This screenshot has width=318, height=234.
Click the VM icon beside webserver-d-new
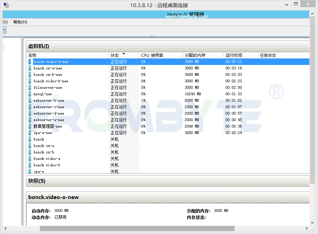click(30, 114)
